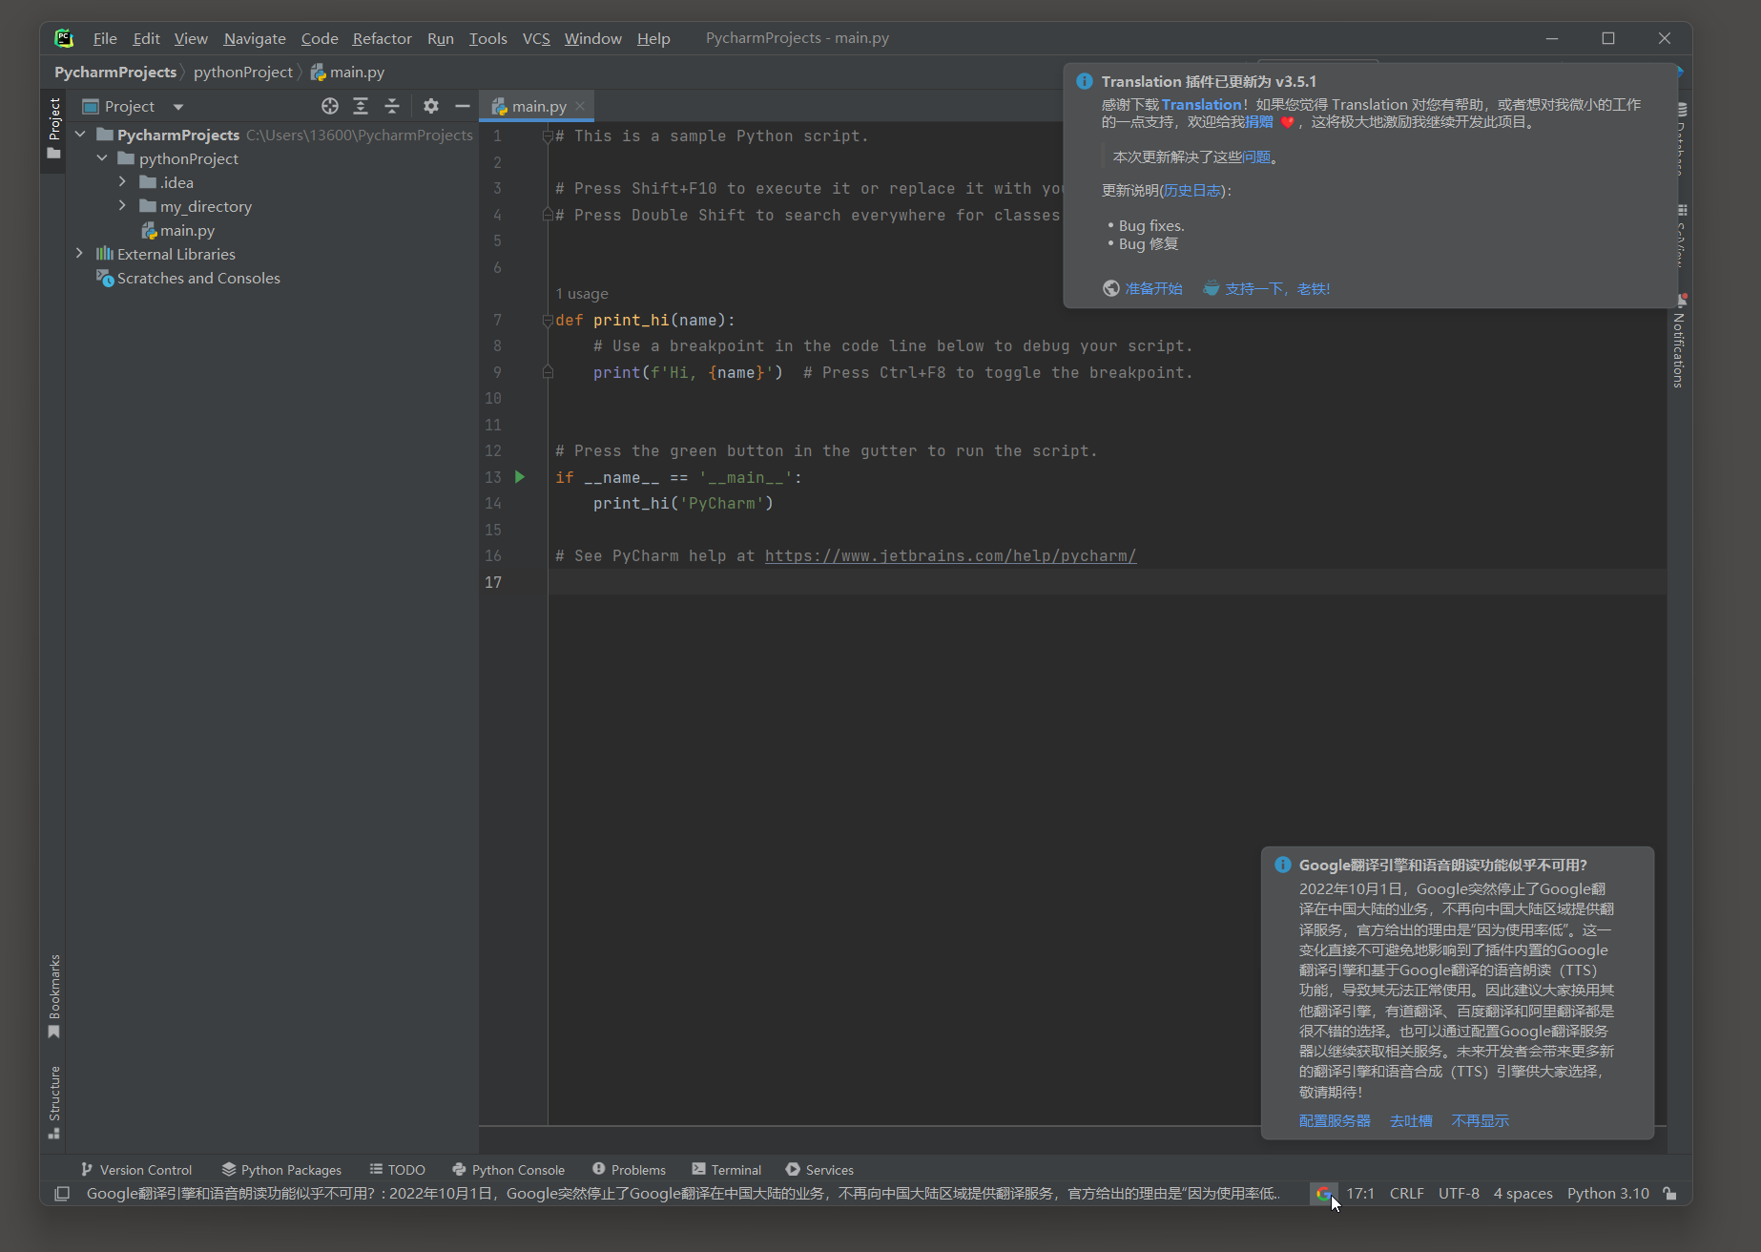Open the File menu
The height and width of the screenshot is (1252, 1761).
[x=105, y=38]
